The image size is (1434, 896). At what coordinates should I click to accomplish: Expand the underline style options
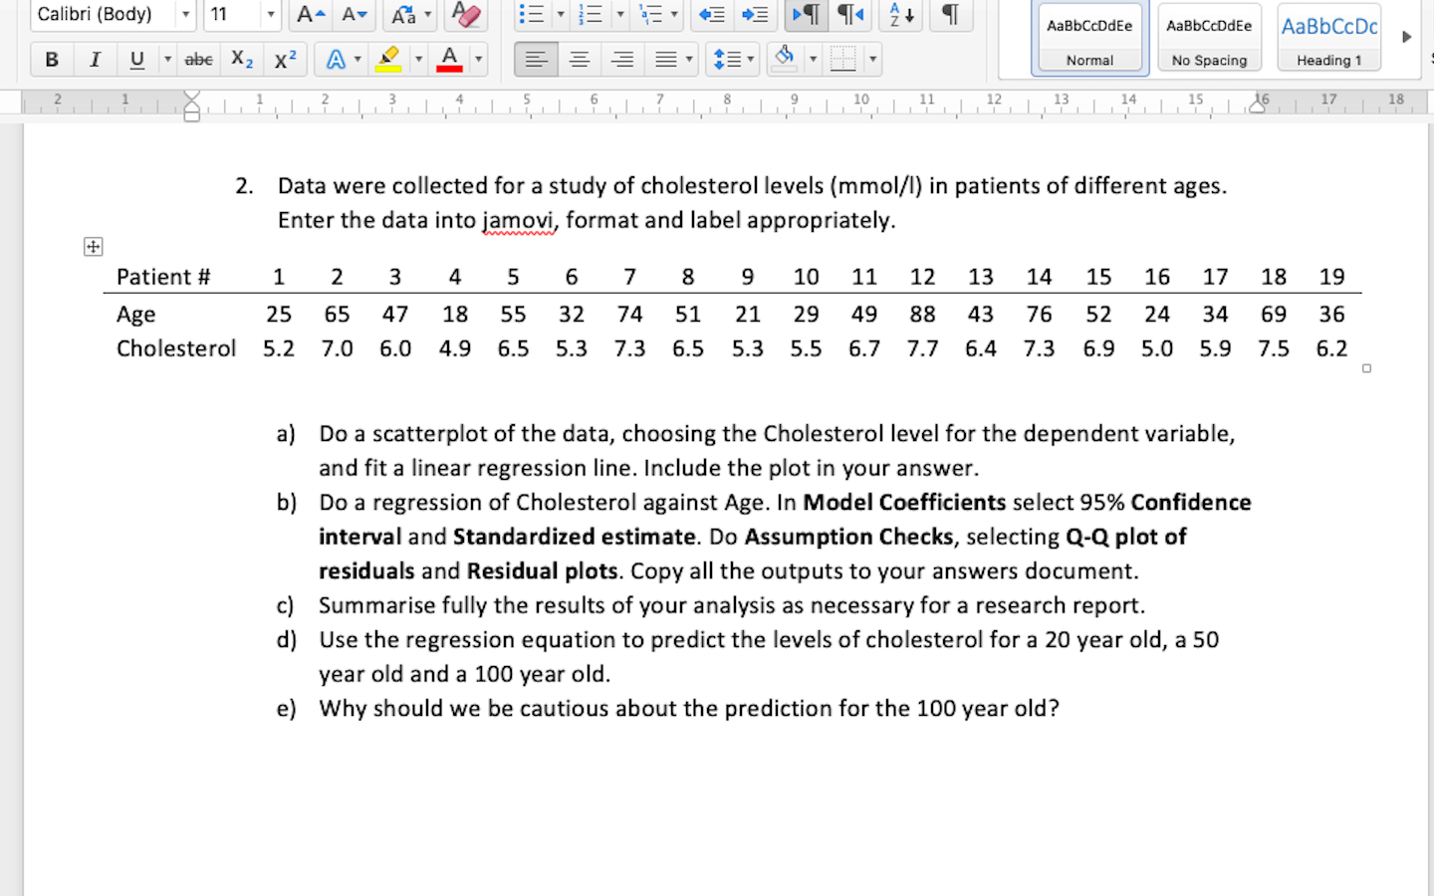tap(167, 60)
